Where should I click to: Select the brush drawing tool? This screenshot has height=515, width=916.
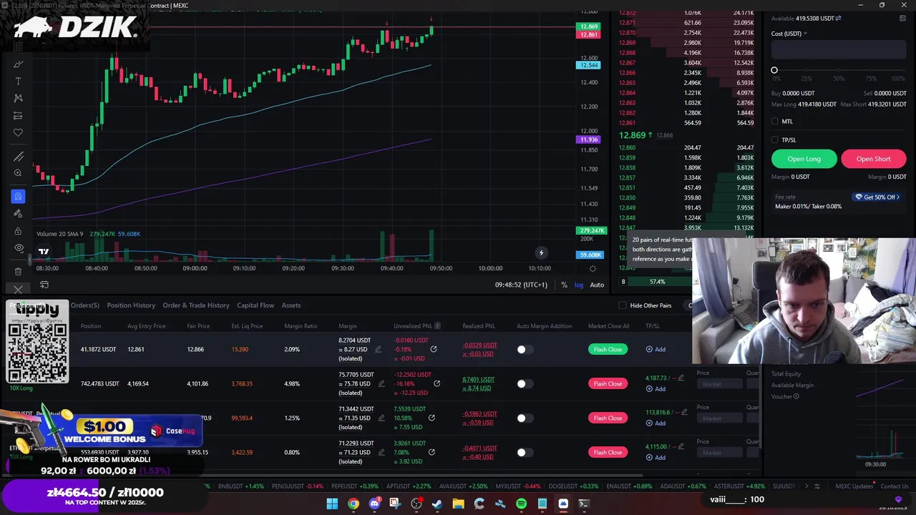(x=18, y=64)
